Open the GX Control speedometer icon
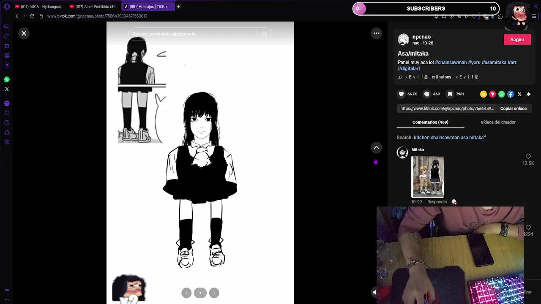The image size is (541, 304). [7, 36]
